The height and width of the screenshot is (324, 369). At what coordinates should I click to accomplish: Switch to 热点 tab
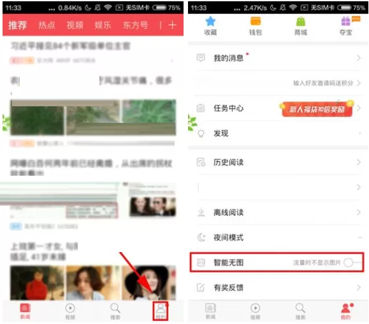47,25
